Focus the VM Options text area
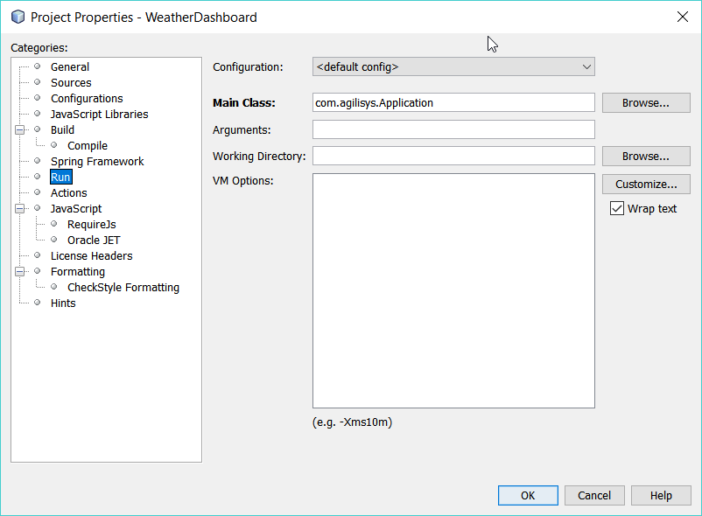Screen dimensions: 702x516 point(453,290)
